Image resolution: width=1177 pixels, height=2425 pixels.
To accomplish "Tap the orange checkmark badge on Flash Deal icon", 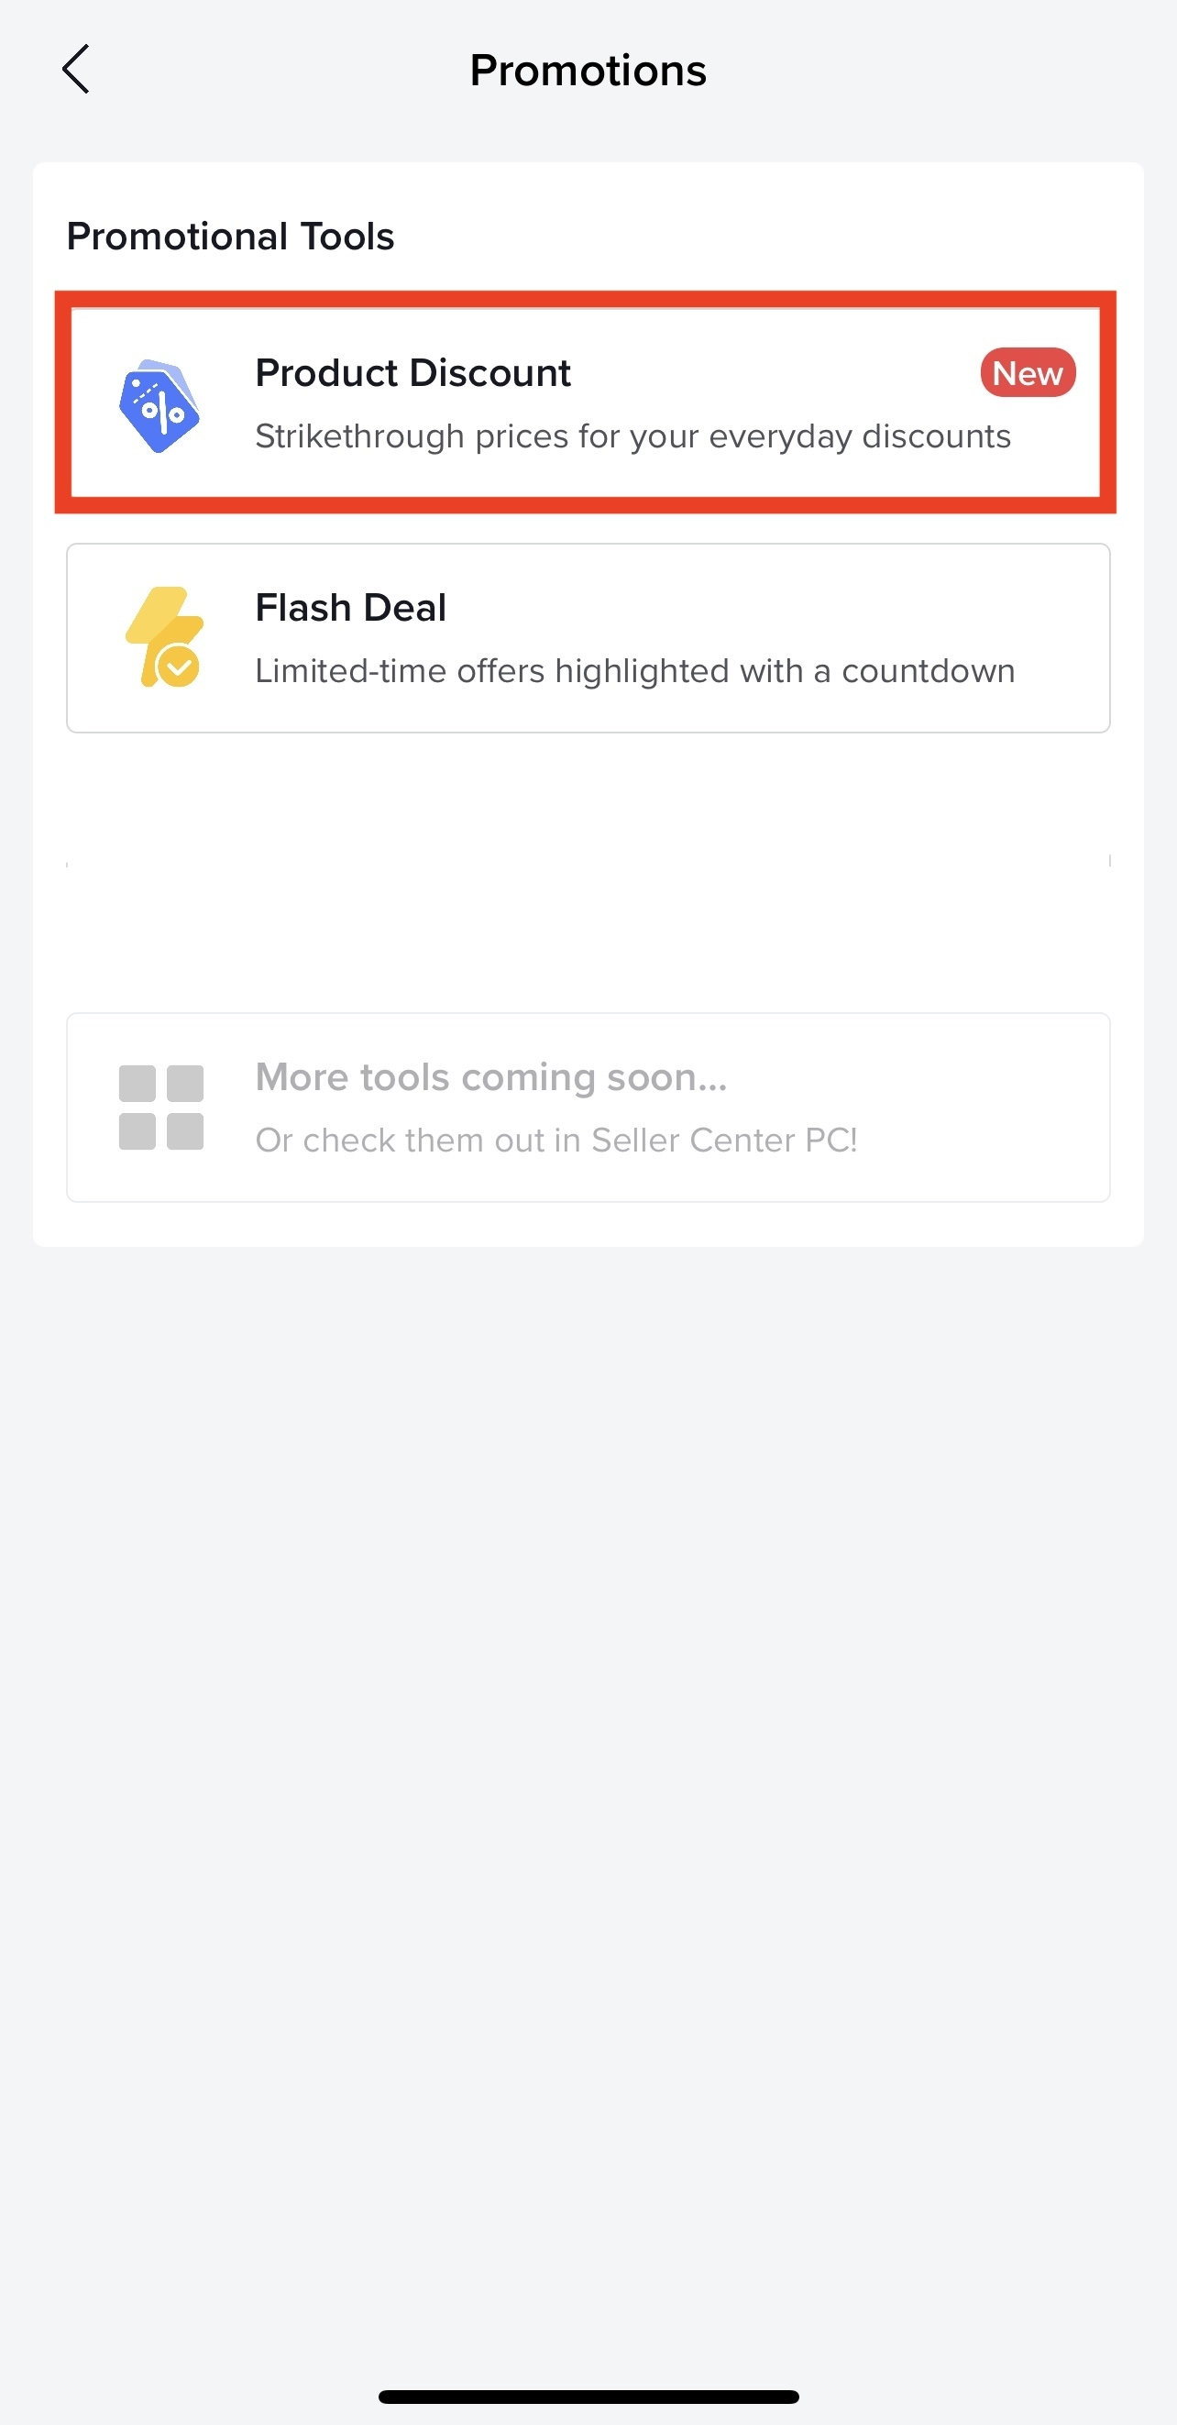I will pyautogui.click(x=178, y=667).
